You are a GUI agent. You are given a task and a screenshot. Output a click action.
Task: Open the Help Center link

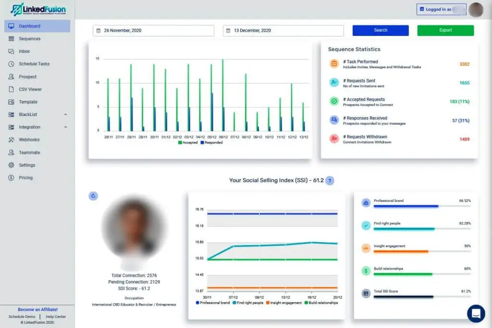point(56,316)
